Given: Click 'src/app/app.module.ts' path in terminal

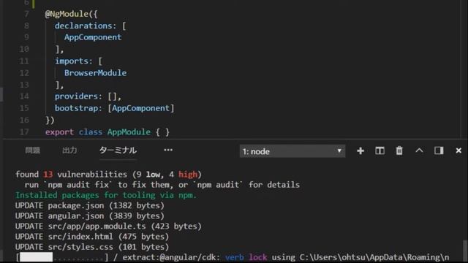Looking at the screenshot, I should [97, 226].
